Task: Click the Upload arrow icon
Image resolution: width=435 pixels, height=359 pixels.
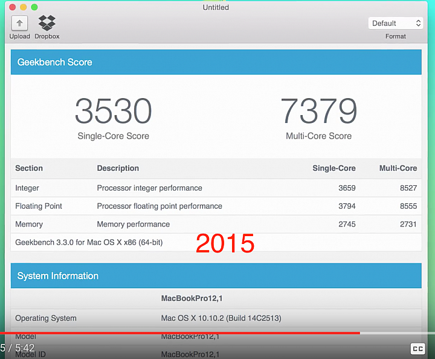Action: pos(19,23)
